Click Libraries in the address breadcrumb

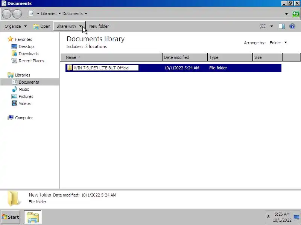coord(49,13)
